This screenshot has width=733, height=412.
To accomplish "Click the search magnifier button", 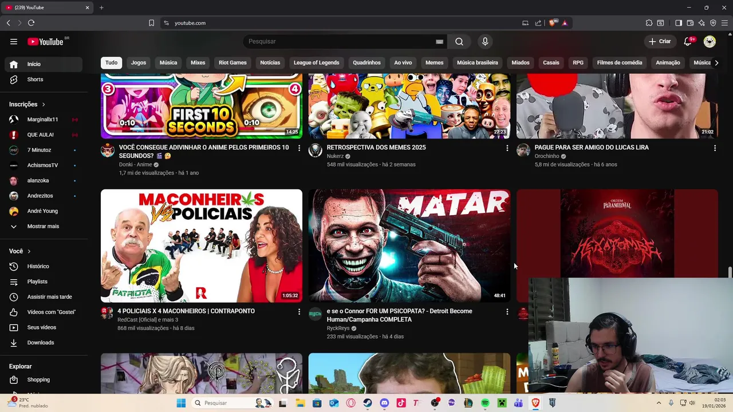I will click(x=459, y=41).
